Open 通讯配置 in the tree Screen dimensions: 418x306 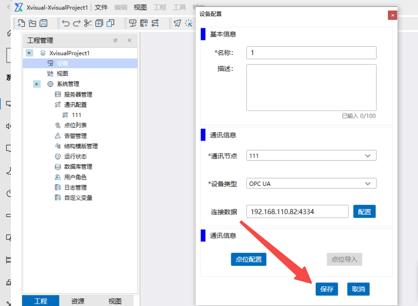pyautogui.click(x=75, y=105)
